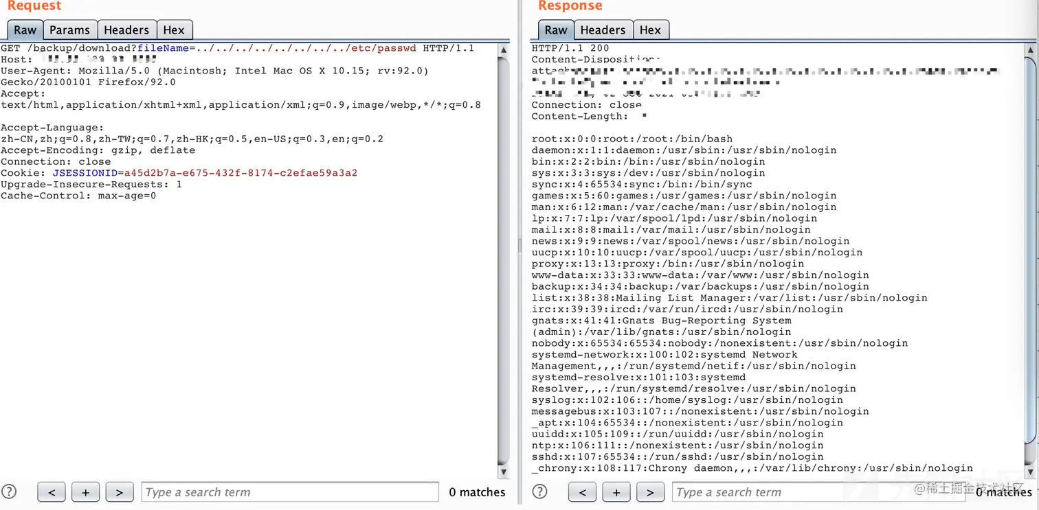Click plus button in Response search bar

point(616,492)
